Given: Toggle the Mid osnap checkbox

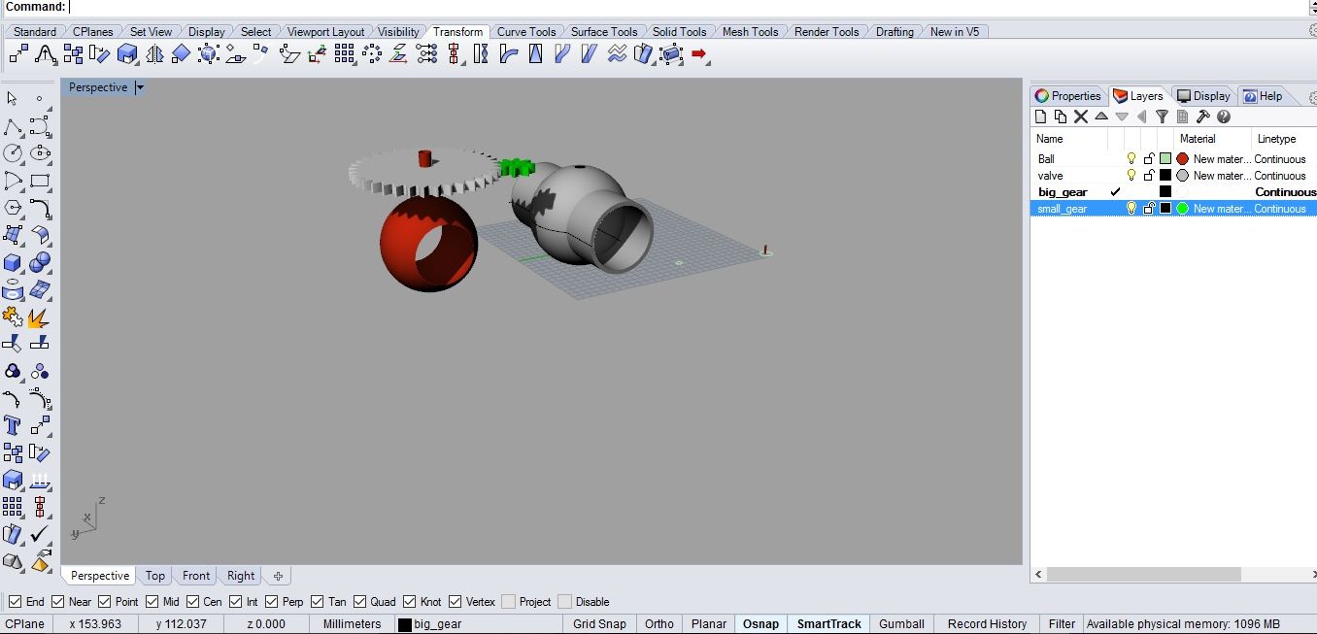Looking at the screenshot, I should click(x=152, y=602).
